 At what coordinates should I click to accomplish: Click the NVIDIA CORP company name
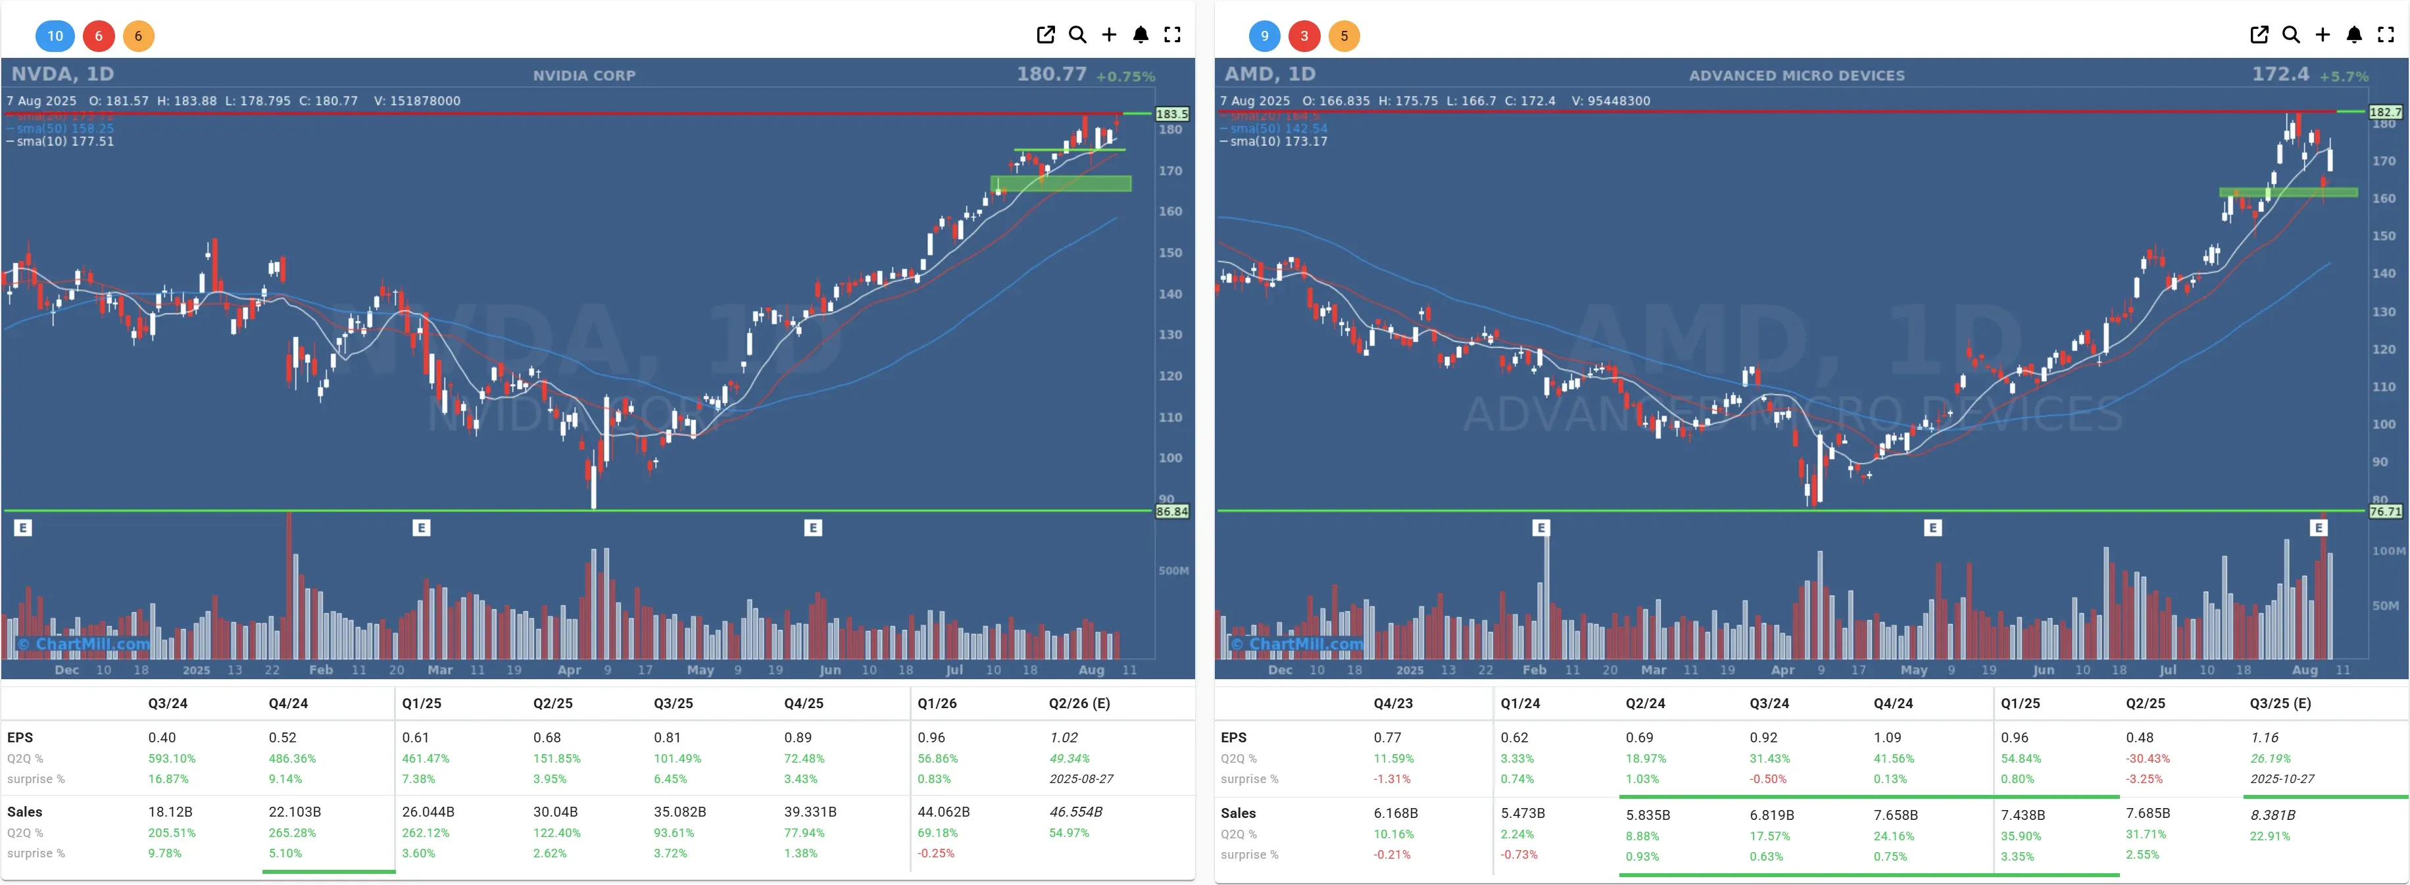(x=584, y=75)
